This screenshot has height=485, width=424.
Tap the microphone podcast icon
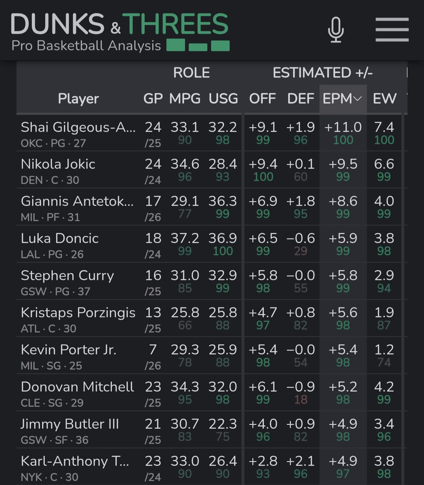tap(336, 30)
